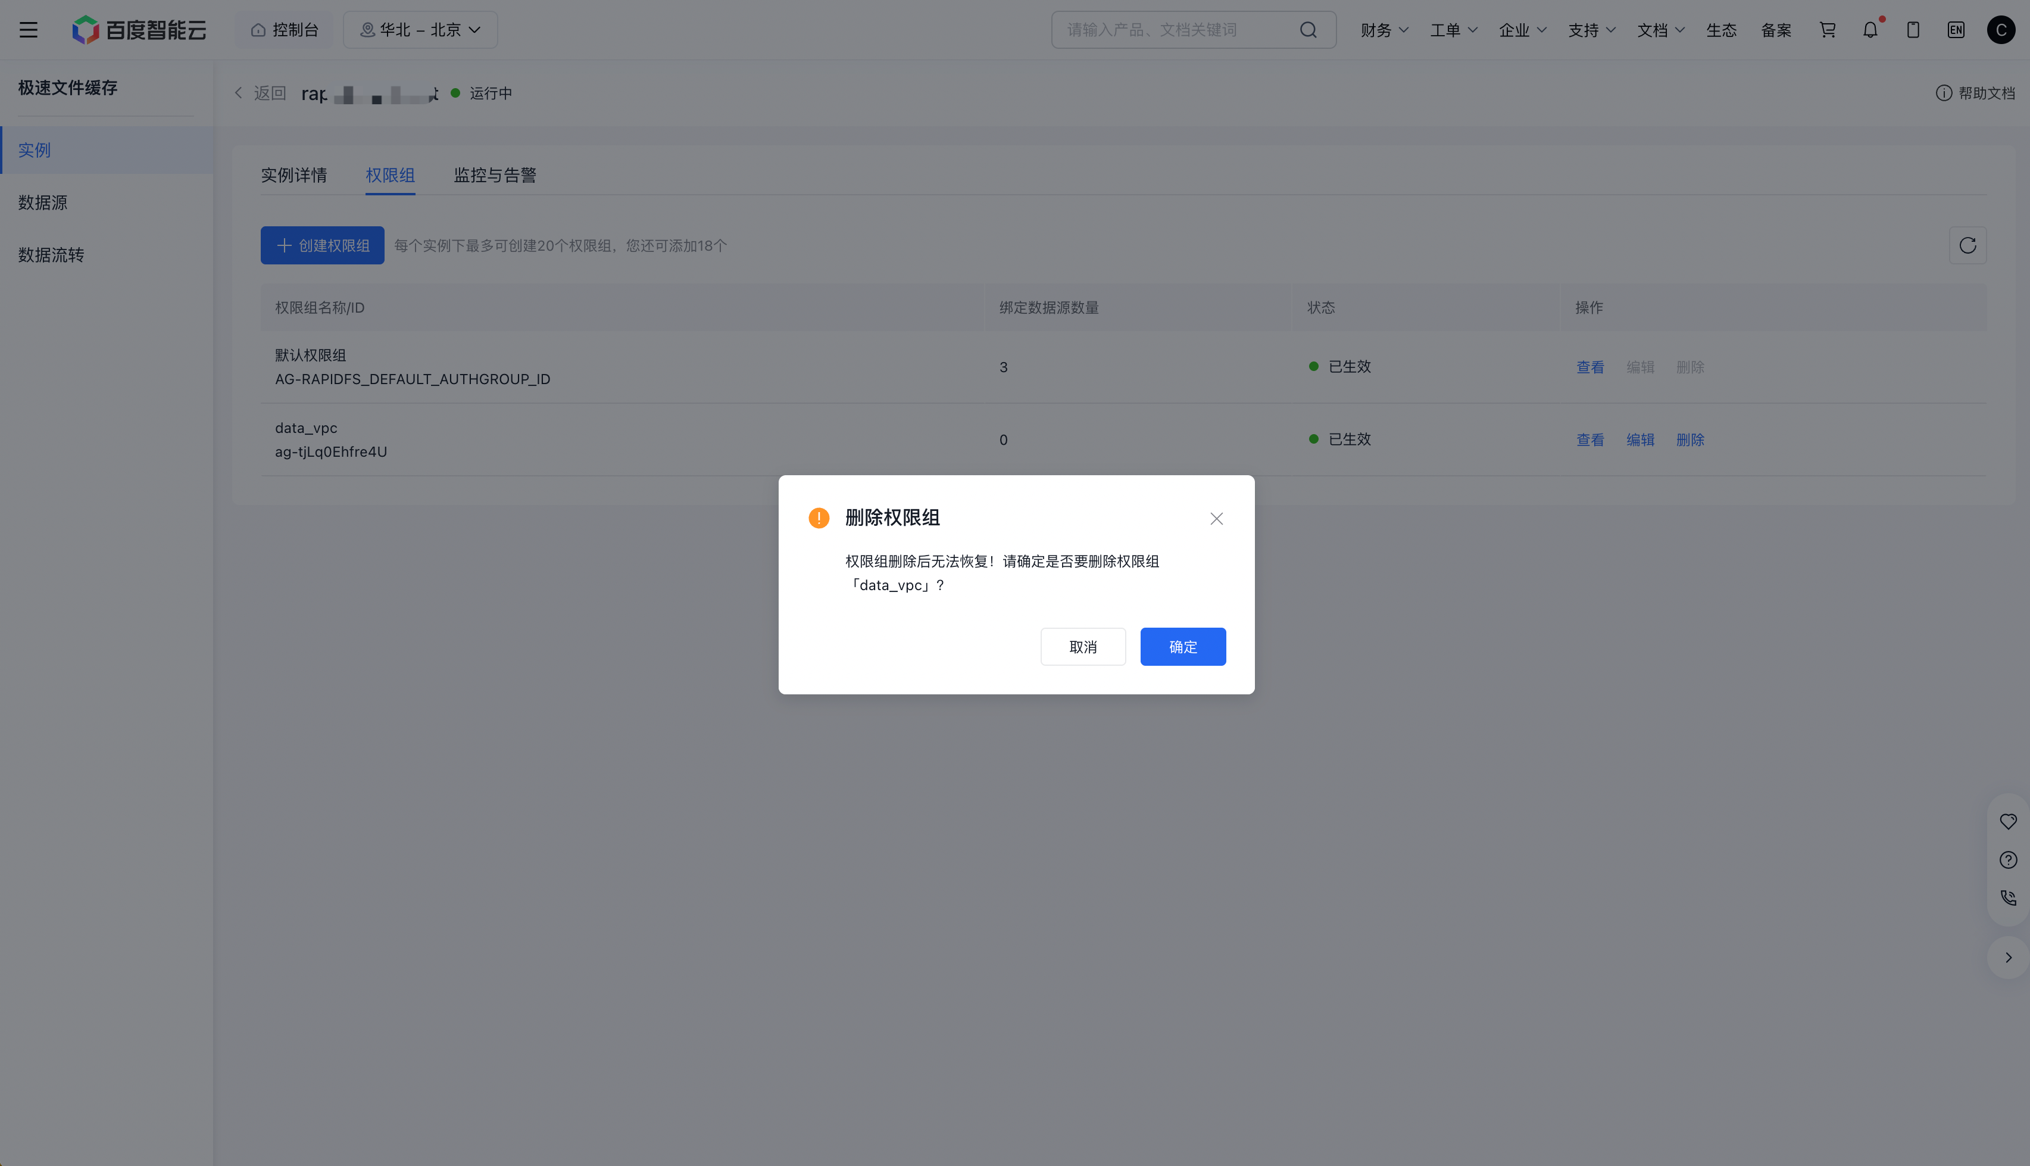Viewport: 2030px width, 1166px height.
Task: Collapse the floating side panel arrow
Action: 2009,958
